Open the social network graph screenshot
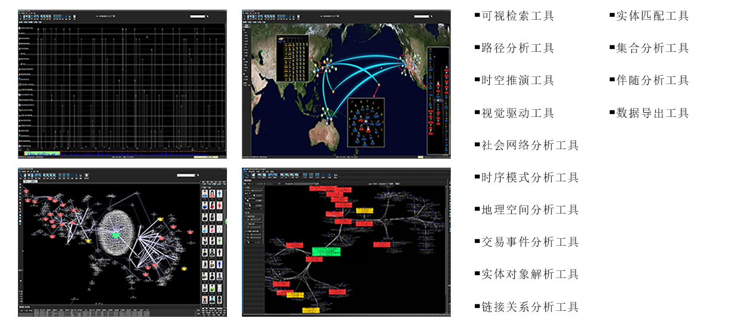 tap(122, 242)
